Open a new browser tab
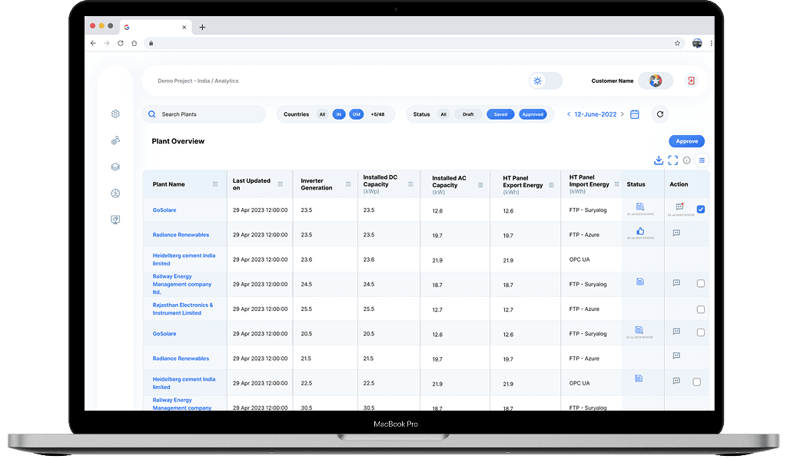The width and height of the screenshot is (787, 459). [x=202, y=27]
